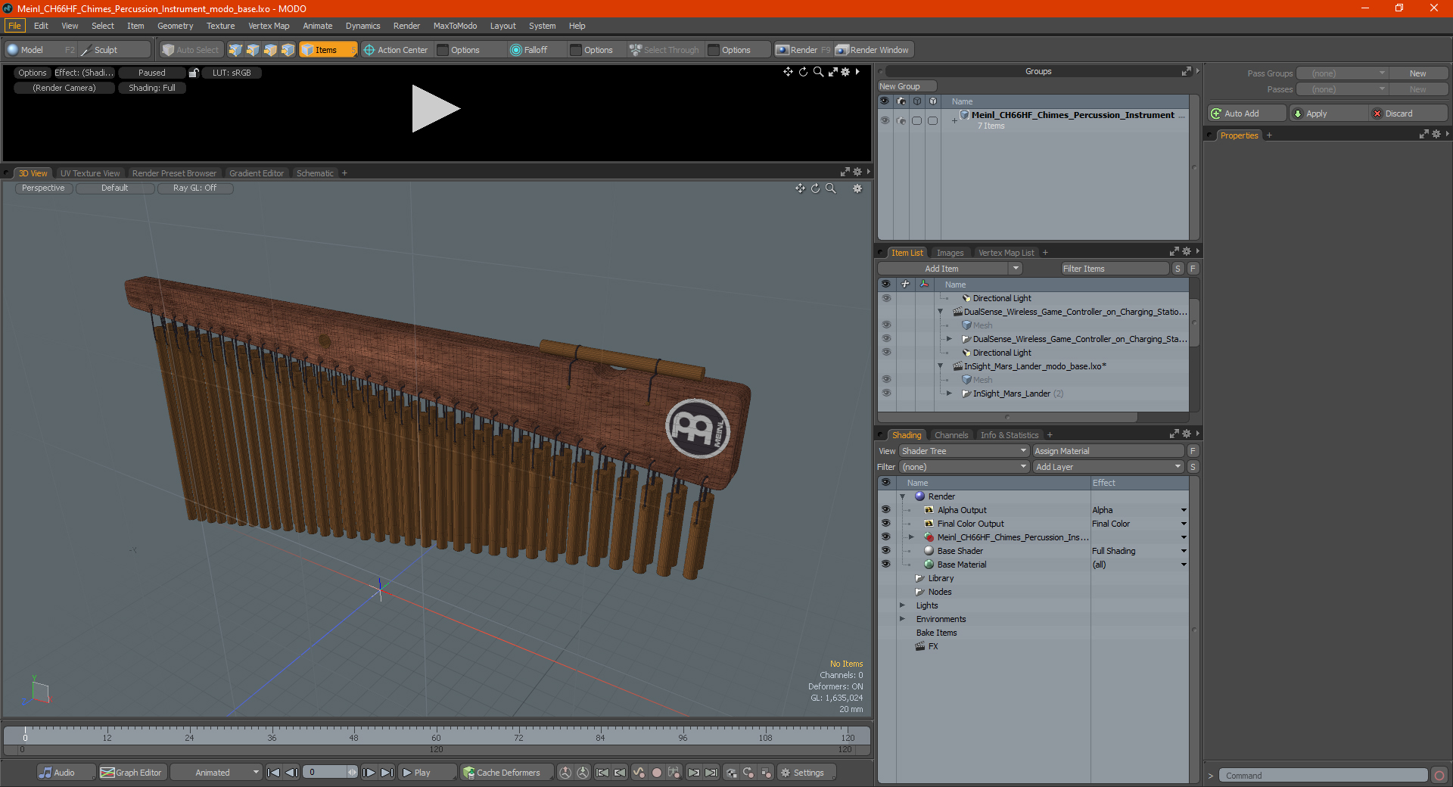Play the animation
Screen dimensions: 1453x787
tap(426, 773)
